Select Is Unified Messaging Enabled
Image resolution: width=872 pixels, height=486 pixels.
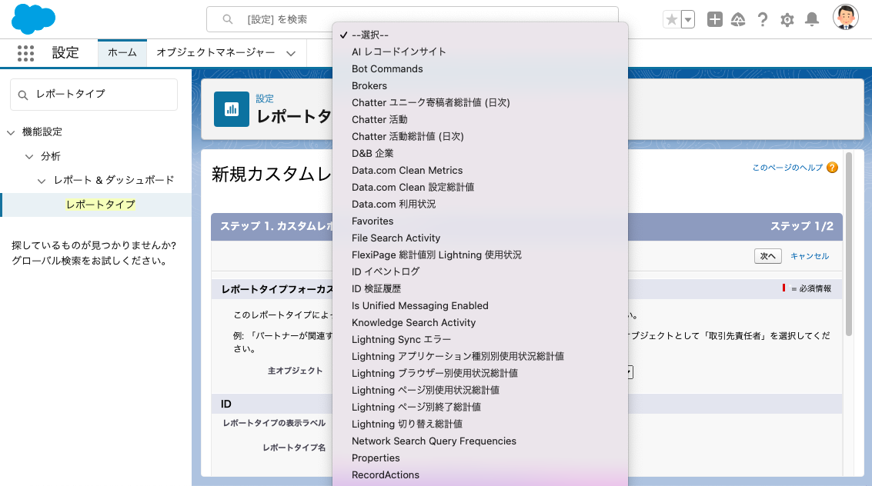pyautogui.click(x=480, y=306)
